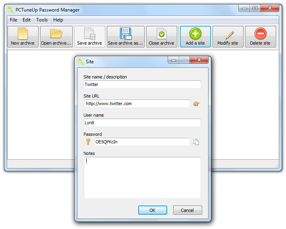Screen dimensions: 286x229
Task: Delete site with red minus icon
Action: coord(260,37)
